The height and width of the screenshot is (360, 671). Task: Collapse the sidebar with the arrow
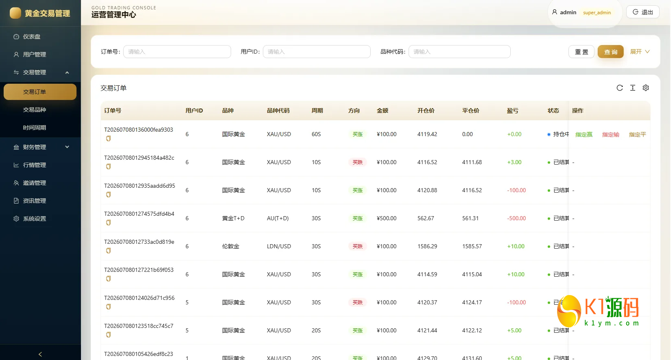tap(40, 354)
